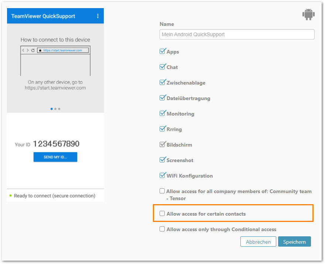
Task: Focus the Name input field
Action: click(x=237, y=34)
